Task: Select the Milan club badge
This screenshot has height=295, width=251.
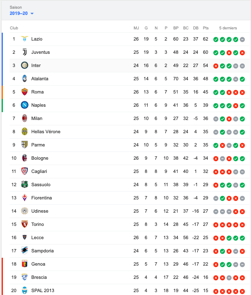Action: [24, 118]
